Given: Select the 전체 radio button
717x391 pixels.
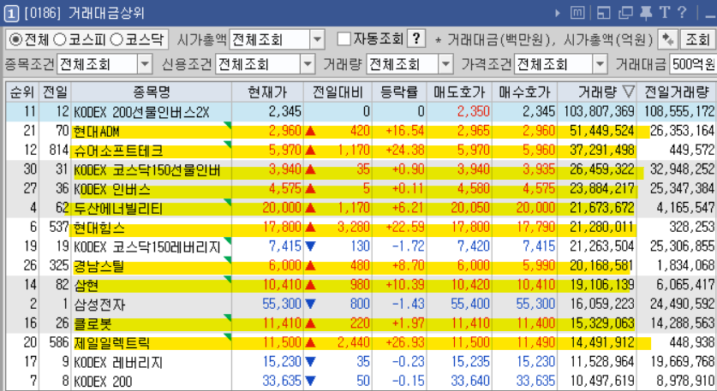Looking at the screenshot, I should click(x=15, y=39).
